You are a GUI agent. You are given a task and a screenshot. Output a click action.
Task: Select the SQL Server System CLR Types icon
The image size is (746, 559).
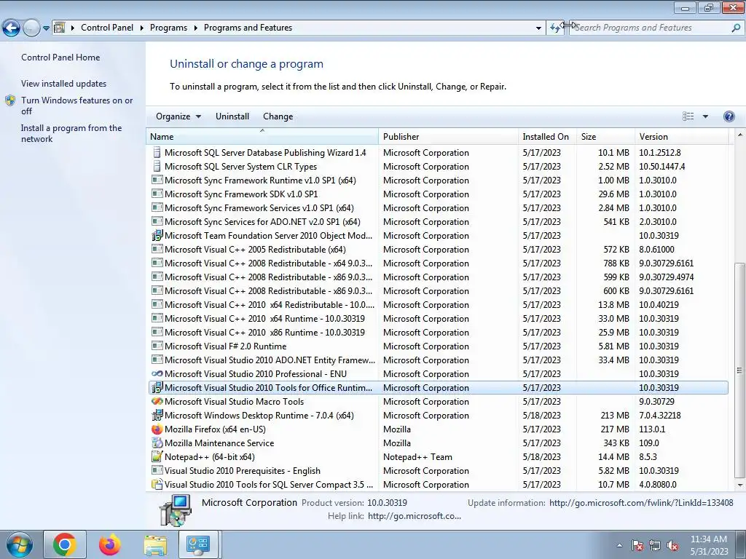[x=157, y=166]
